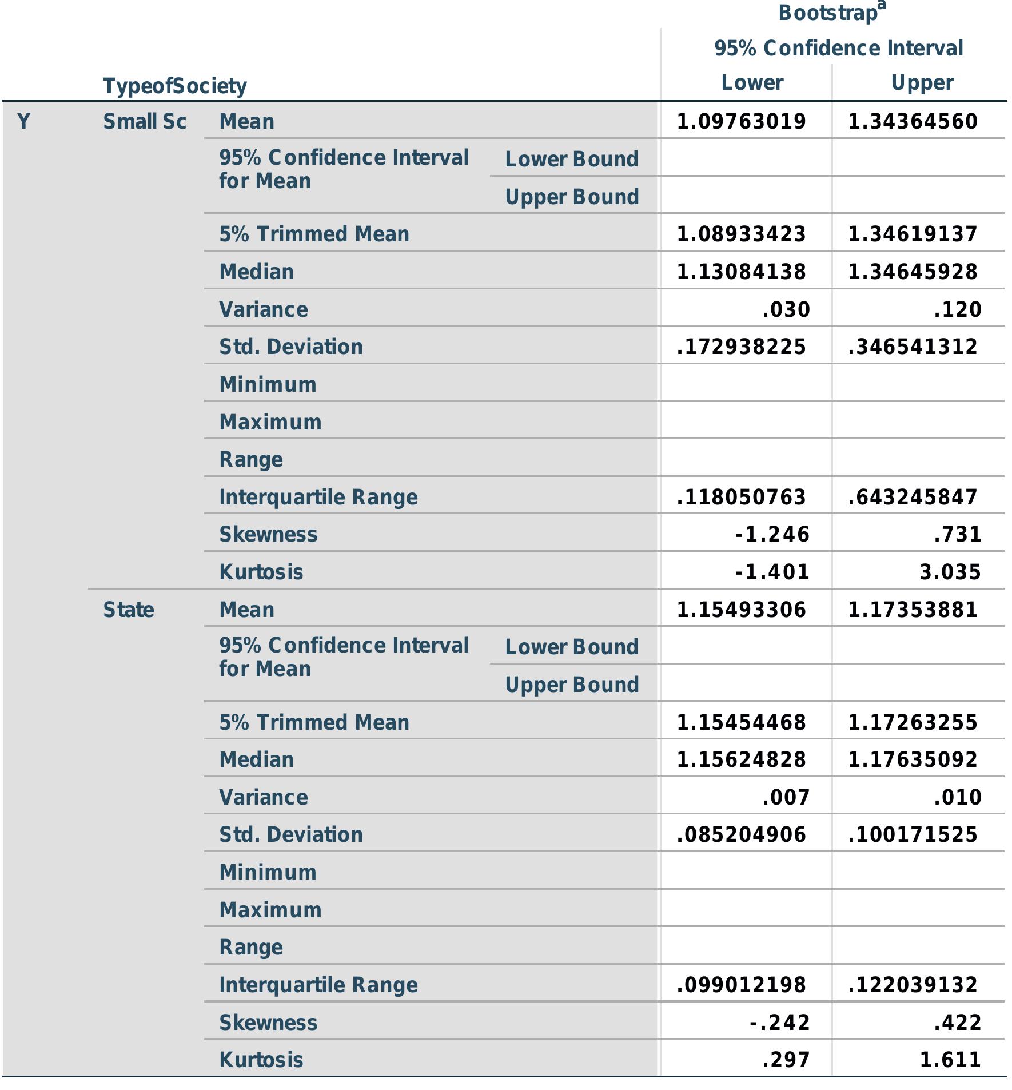1012x1090 pixels.
Task: Click the Small Sc median lower value 1.13084138
Action: point(741,272)
